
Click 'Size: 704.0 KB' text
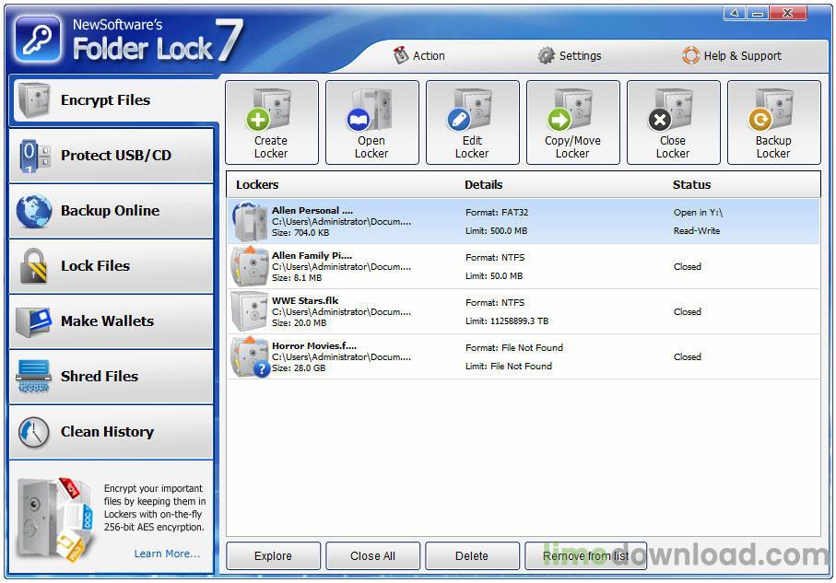click(300, 233)
